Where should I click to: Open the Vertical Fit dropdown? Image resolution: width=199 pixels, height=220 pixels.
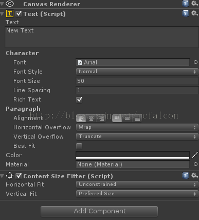(137, 194)
